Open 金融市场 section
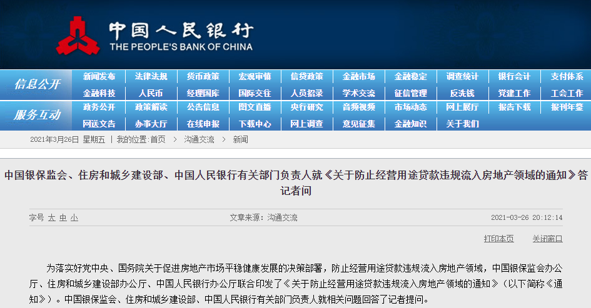 pyautogui.click(x=359, y=76)
